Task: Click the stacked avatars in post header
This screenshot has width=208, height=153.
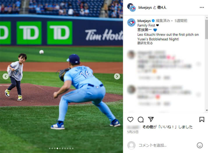Action: (131, 8)
